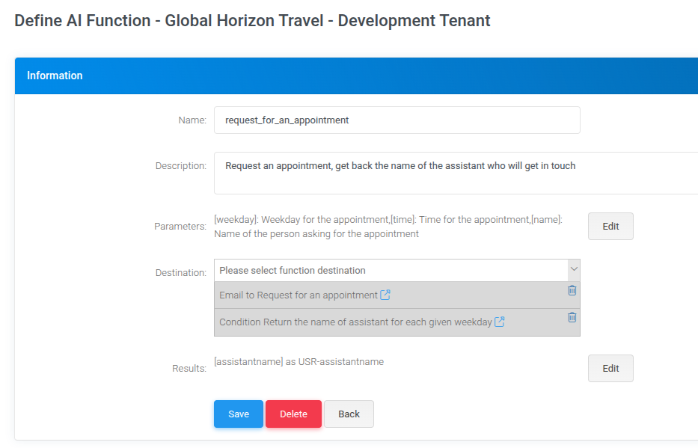Image resolution: width=698 pixels, height=448 pixels.
Task: Edit the function Parameters
Action: 610,226
